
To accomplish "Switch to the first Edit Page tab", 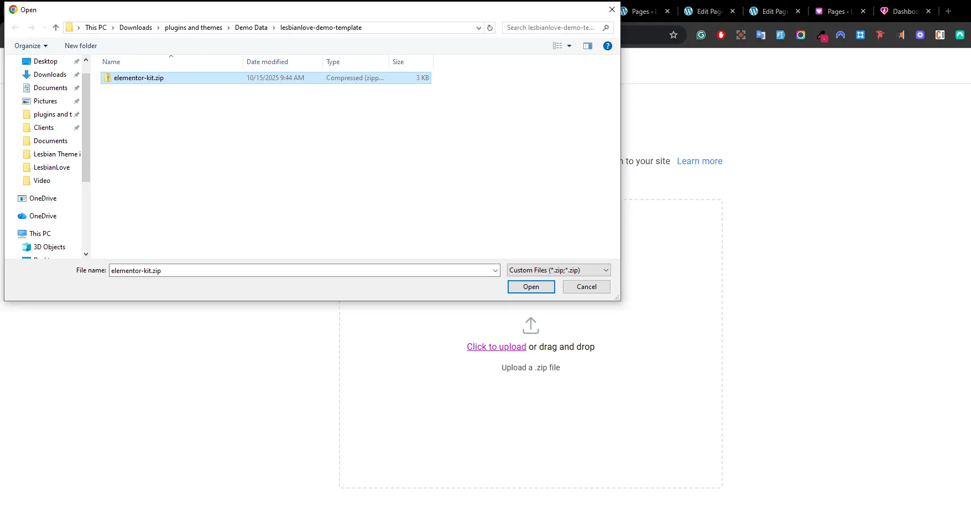I will pyautogui.click(x=708, y=11).
